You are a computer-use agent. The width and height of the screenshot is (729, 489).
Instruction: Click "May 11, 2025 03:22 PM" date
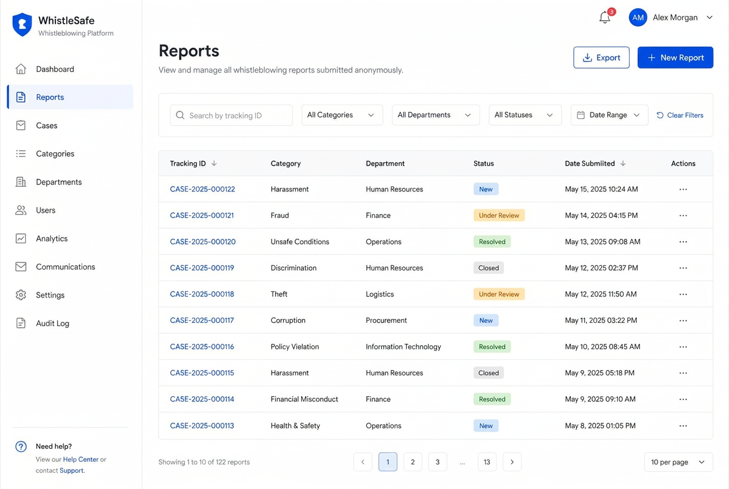[x=601, y=320]
